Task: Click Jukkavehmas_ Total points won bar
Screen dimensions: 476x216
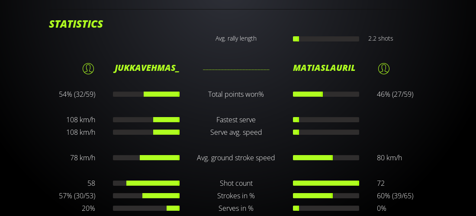Action: click(x=146, y=94)
